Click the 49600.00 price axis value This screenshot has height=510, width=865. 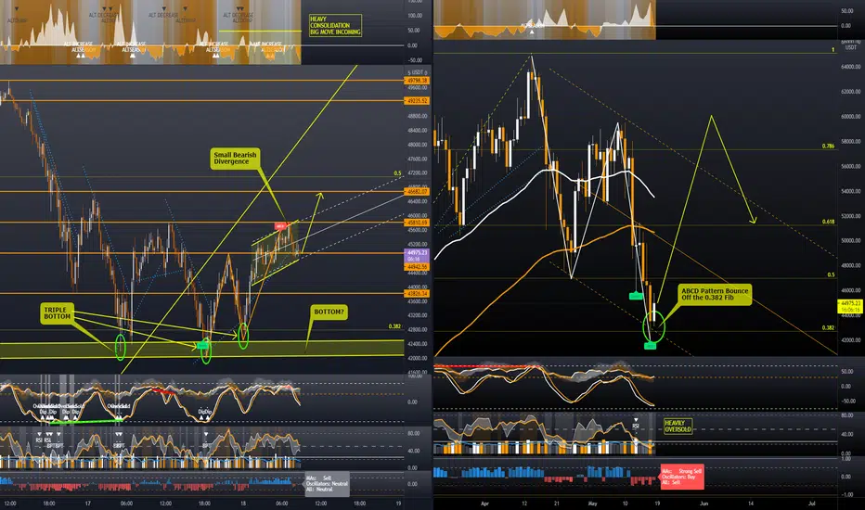tap(417, 88)
